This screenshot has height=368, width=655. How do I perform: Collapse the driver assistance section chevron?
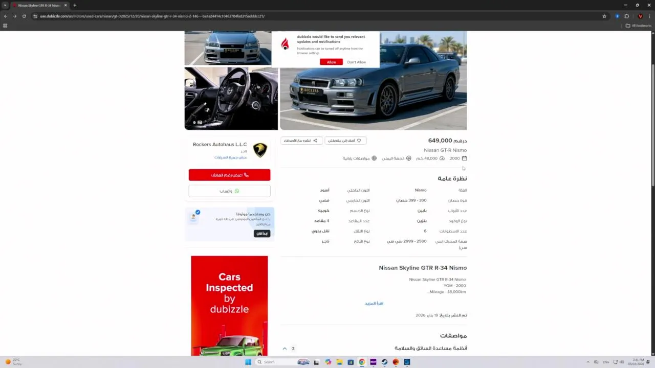click(285, 349)
